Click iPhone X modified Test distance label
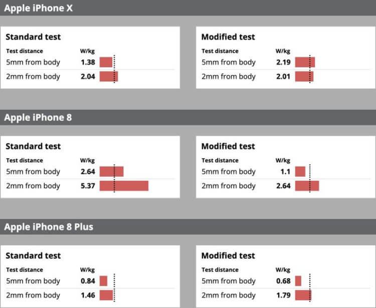Viewport: 376px width, 308px height. 220,51
